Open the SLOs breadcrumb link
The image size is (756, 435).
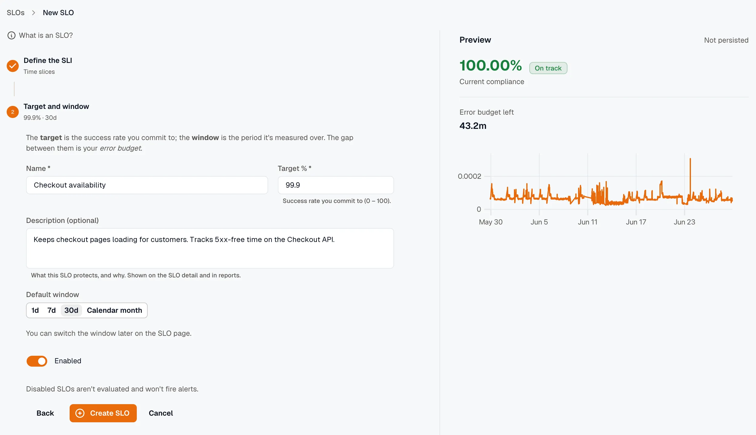click(16, 13)
